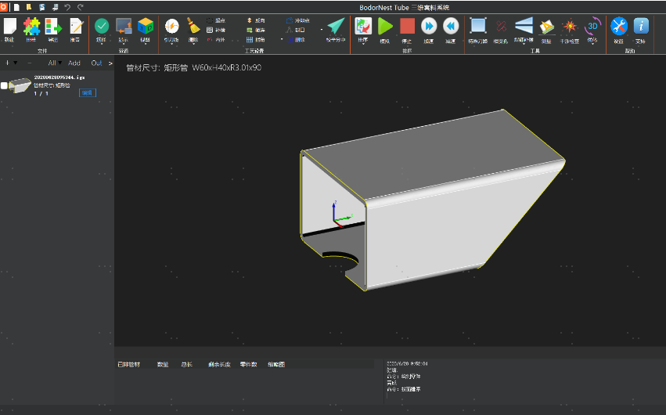Tick the checkbox beside the part file
This screenshot has width=666, height=415.
point(4,85)
